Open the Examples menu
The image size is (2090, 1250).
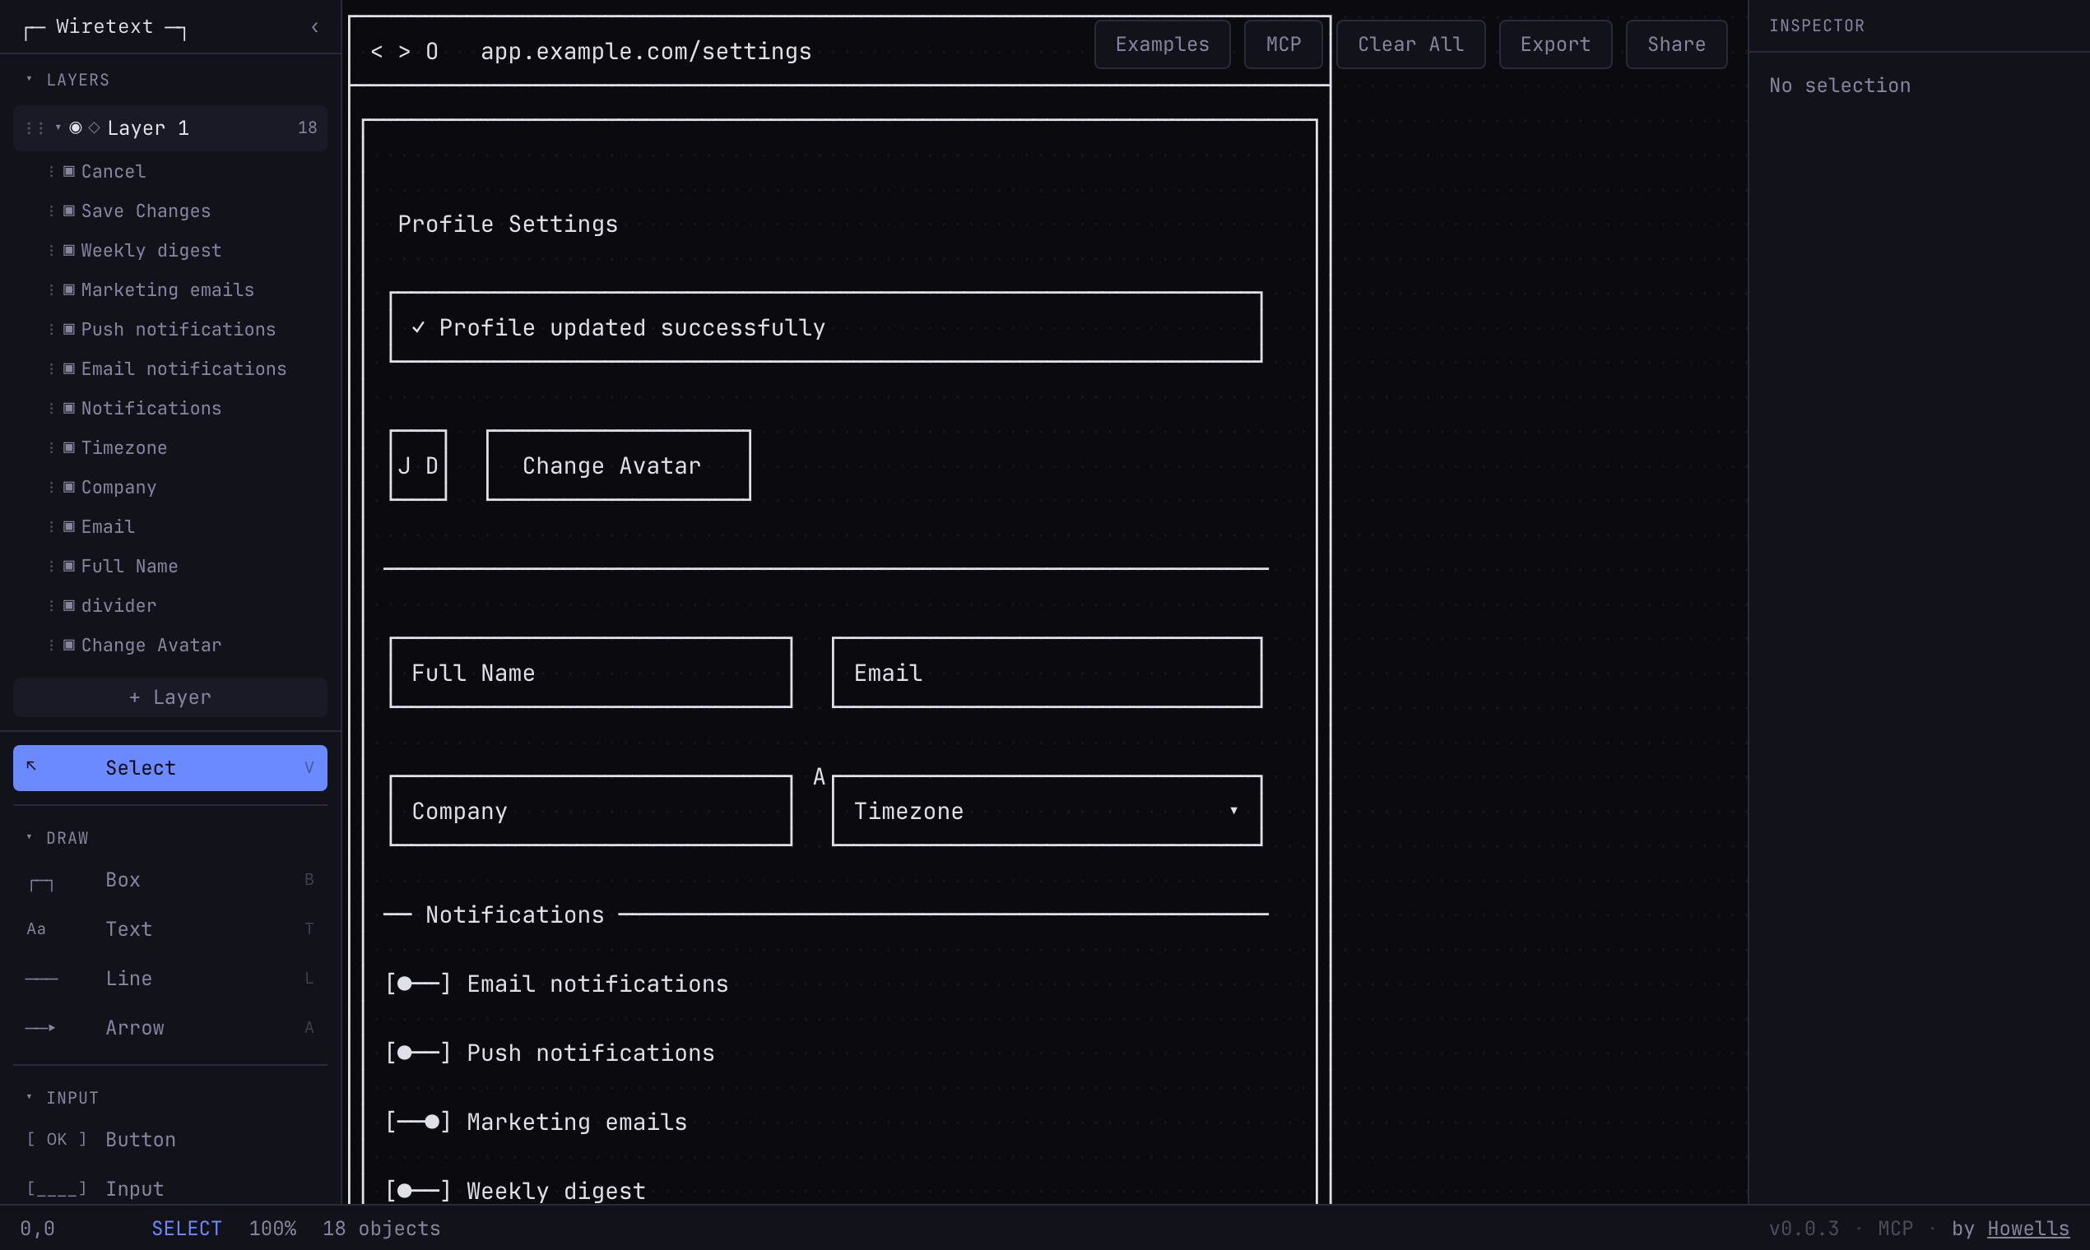(1162, 44)
